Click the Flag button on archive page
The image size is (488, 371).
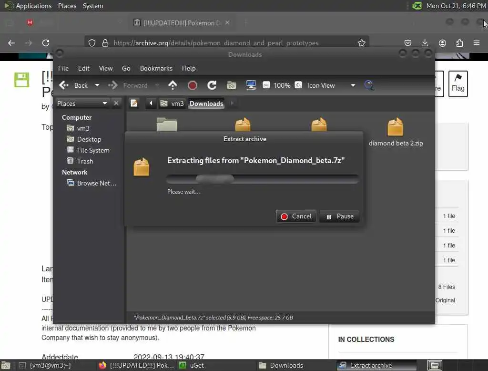click(x=458, y=84)
